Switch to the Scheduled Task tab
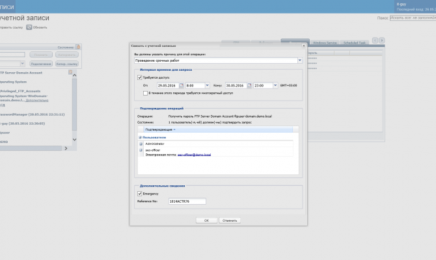436x260 pixels. tap(354, 43)
